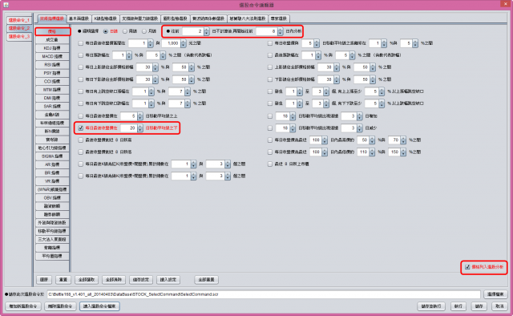Open the AR 指標 category
Viewport: 513px width, 316px height.
[x=52, y=164]
